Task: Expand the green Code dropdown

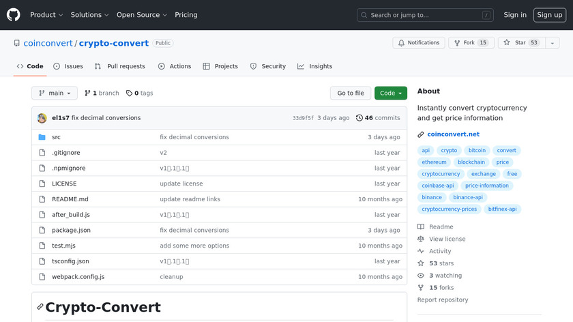Action: pyautogui.click(x=390, y=93)
